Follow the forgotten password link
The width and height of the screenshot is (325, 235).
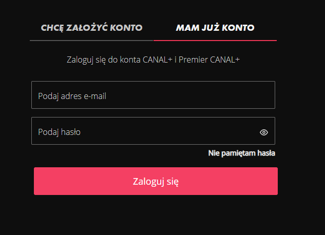[x=241, y=153]
